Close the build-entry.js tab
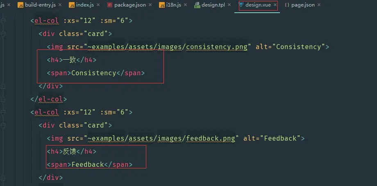 pos(60,5)
